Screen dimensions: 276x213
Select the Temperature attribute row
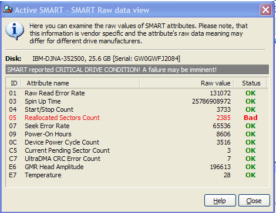[x=137, y=175]
